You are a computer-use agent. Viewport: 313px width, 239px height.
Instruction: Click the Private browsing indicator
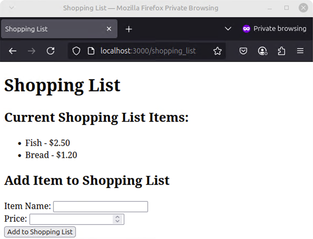click(275, 29)
